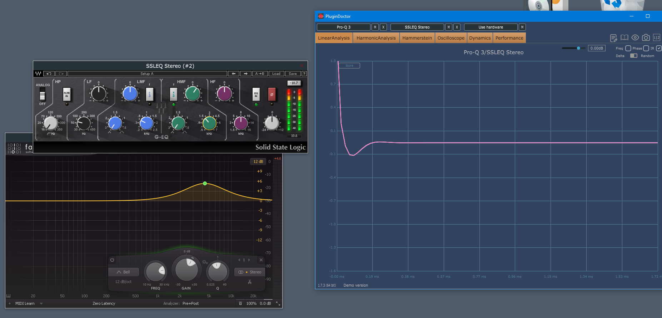662x318 pixels.
Task: Click the undo arrow in SSLEQ toolbar
Action: click(x=49, y=74)
